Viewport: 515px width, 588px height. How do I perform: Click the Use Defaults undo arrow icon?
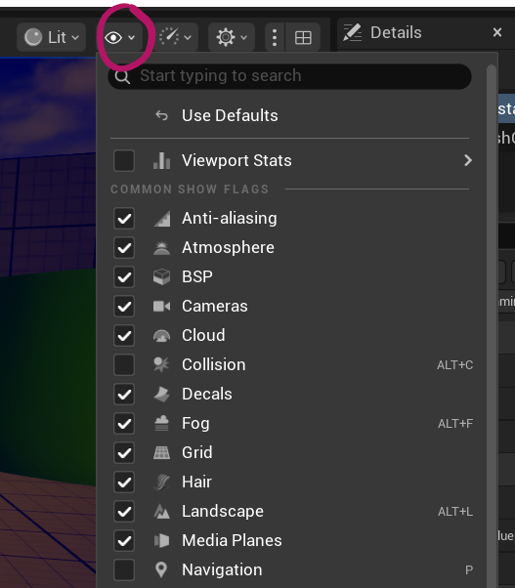161,115
